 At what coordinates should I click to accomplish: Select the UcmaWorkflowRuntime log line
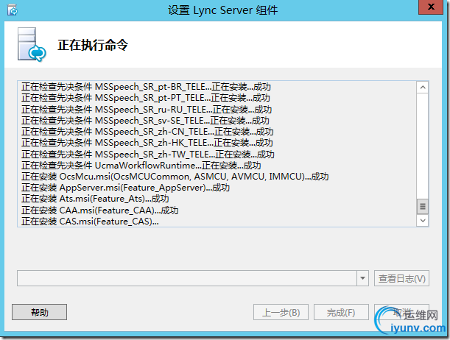[x=141, y=166]
